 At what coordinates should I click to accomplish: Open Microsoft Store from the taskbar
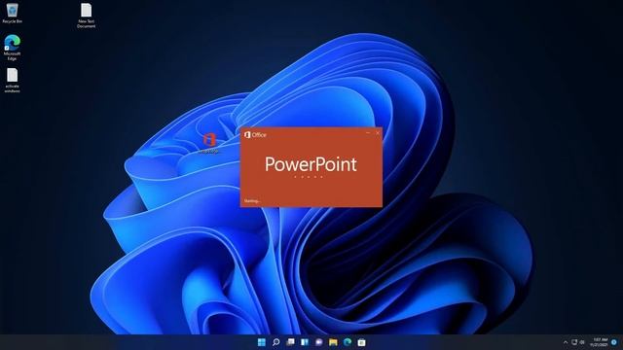(361, 342)
